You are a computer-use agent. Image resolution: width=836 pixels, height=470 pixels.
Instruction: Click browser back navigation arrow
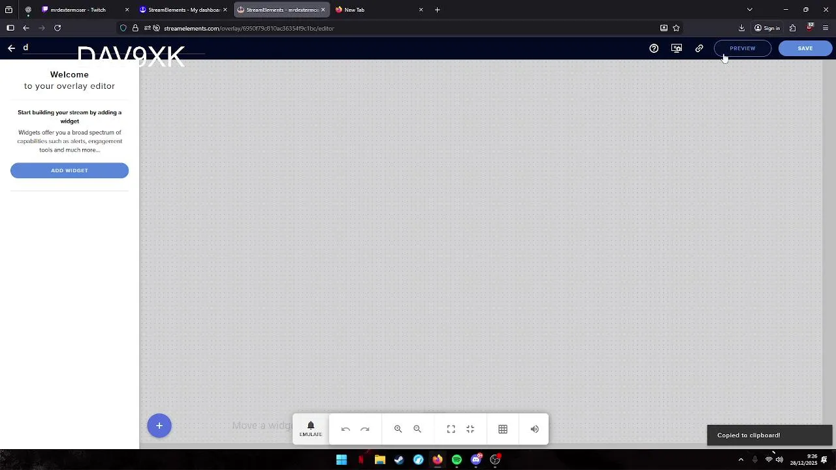coord(26,28)
